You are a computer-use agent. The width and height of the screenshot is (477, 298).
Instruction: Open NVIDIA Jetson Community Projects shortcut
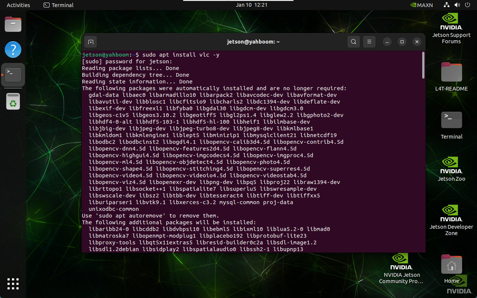(401, 268)
